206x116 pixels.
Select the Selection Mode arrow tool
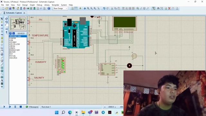(x=2, y=19)
